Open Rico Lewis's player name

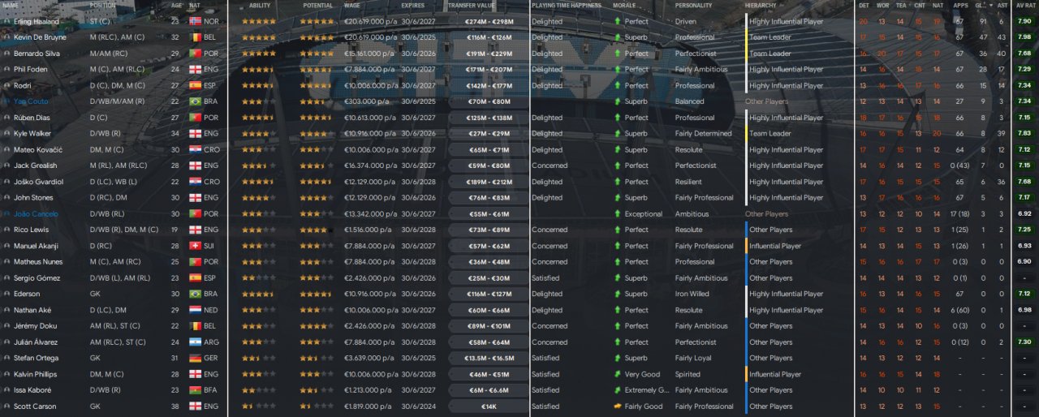coord(32,230)
